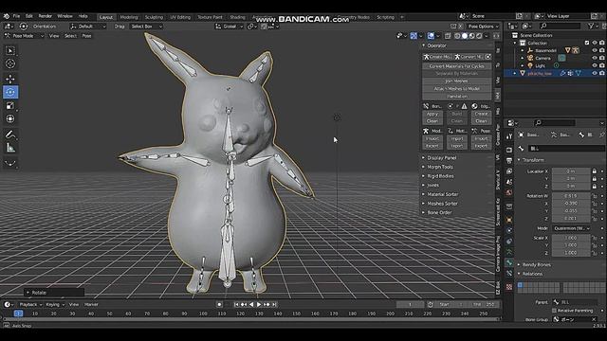Open the Default orientation dropdown

[88, 27]
